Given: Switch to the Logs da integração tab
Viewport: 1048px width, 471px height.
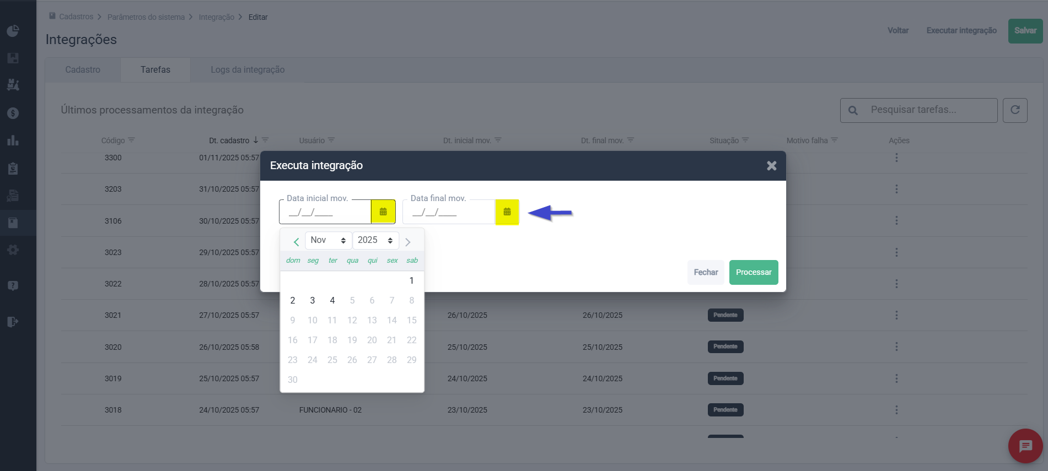Looking at the screenshot, I should (248, 70).
